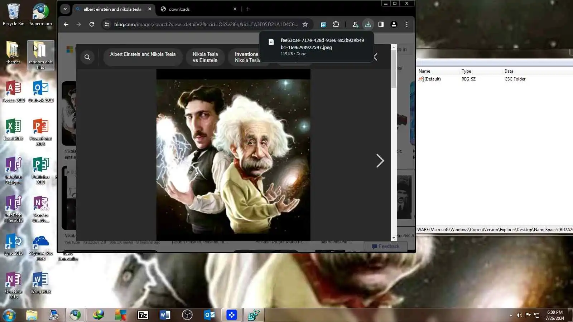Open the downloaded jpeg file entry
The height and width of the screenshot is (322, 573).
tap(317, 47)
